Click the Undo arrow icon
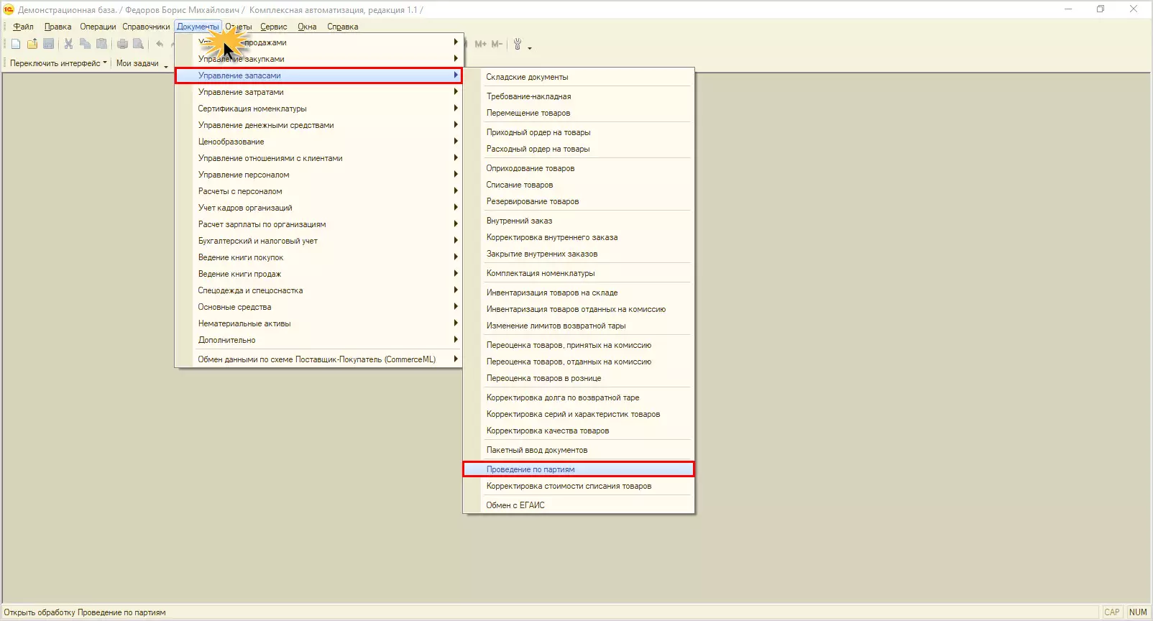This screenshot has height=621, width=1153. click(x=160, y=44)
